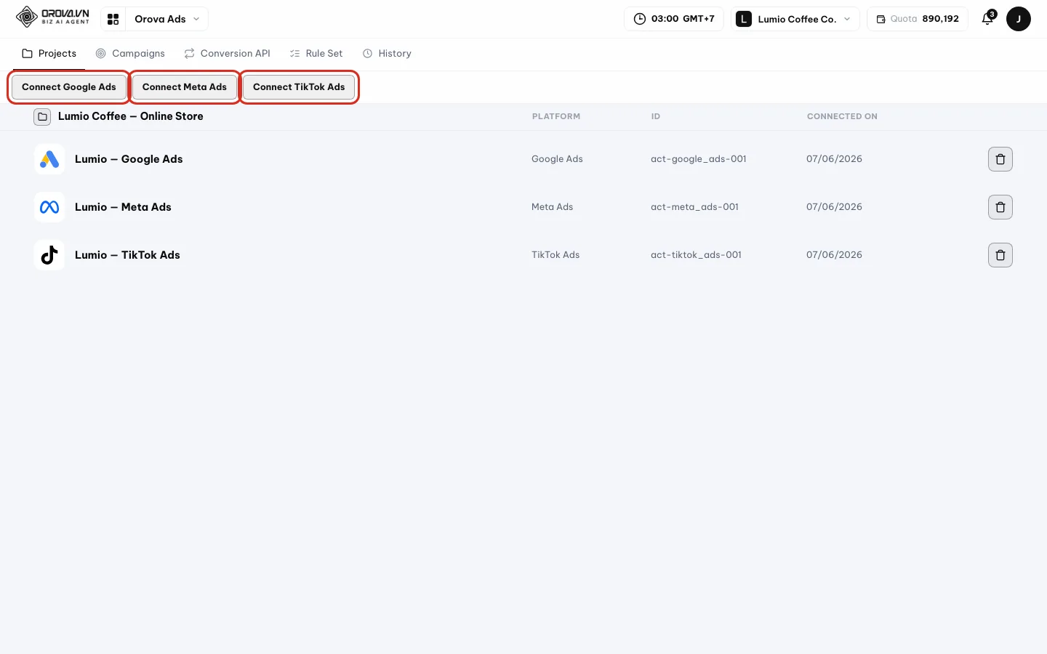
Task: Click the CONNECTED ON column header
Action: point(842,116)
